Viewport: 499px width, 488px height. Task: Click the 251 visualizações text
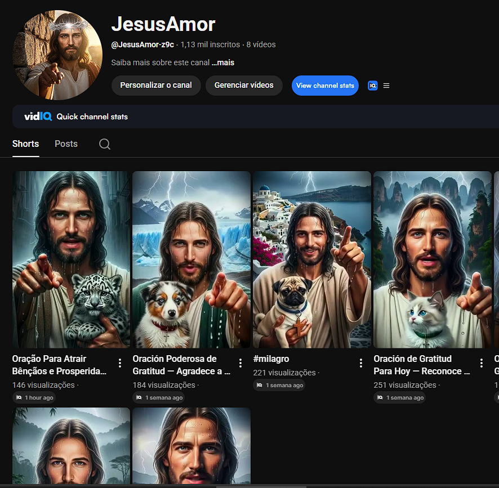405,385
